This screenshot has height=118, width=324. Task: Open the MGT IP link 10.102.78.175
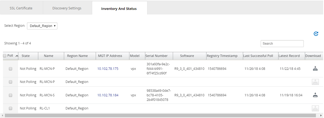click(x=108, y=69)
